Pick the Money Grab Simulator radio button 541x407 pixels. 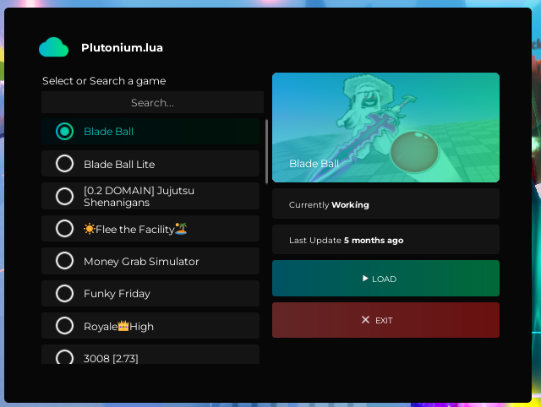tap(64, 261)
